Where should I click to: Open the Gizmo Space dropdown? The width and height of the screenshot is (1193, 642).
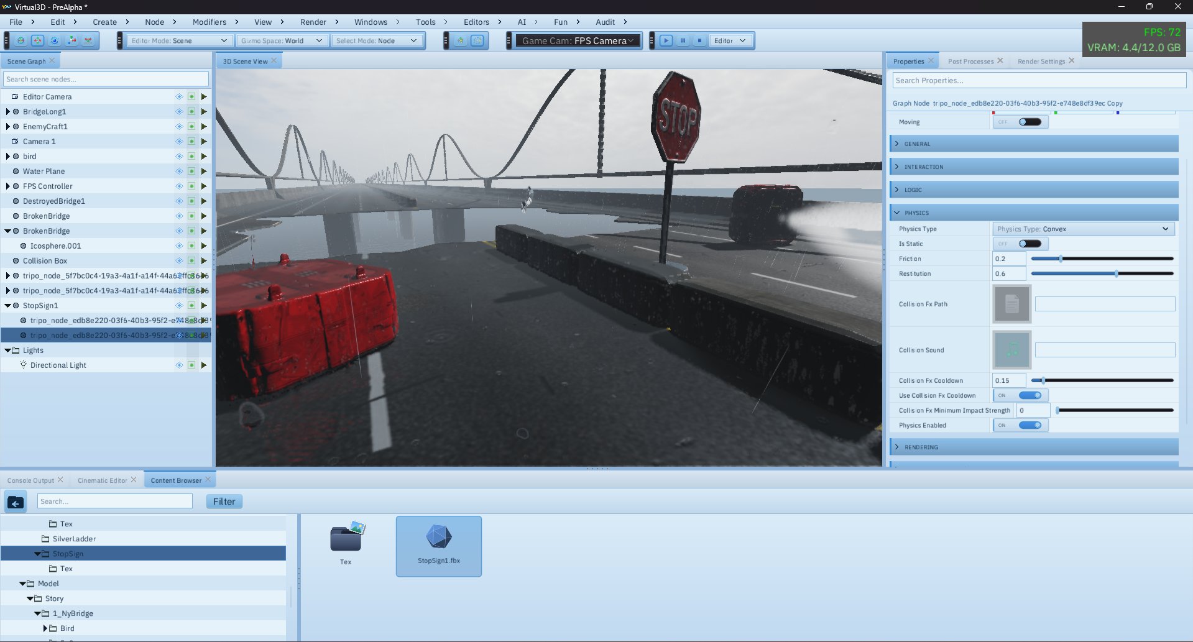click(282, 40)
